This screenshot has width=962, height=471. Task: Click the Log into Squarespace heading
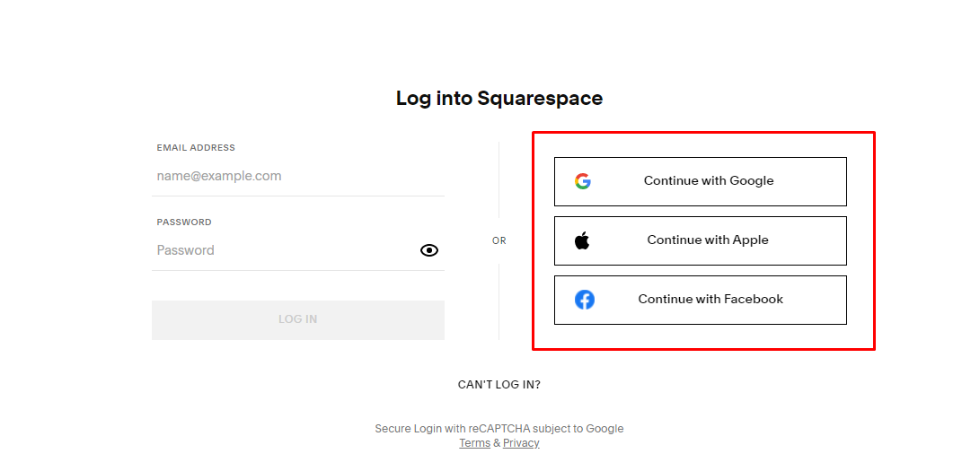coord(499,99)
